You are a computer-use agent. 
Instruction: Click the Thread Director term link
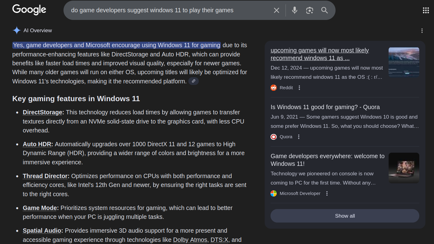click(45, 176)
